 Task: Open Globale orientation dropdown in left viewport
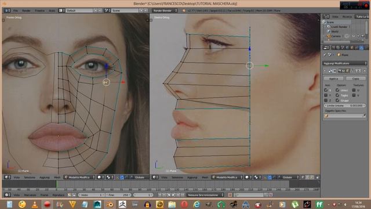[141, 177]
